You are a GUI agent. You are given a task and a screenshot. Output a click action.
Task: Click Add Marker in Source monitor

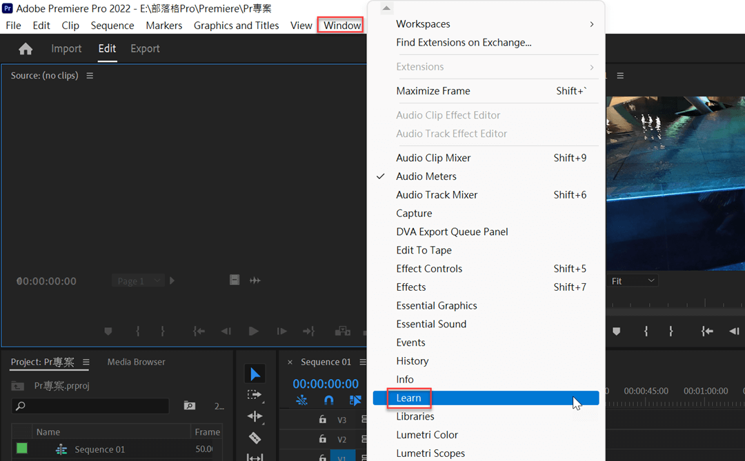click(x=108, y=331)
